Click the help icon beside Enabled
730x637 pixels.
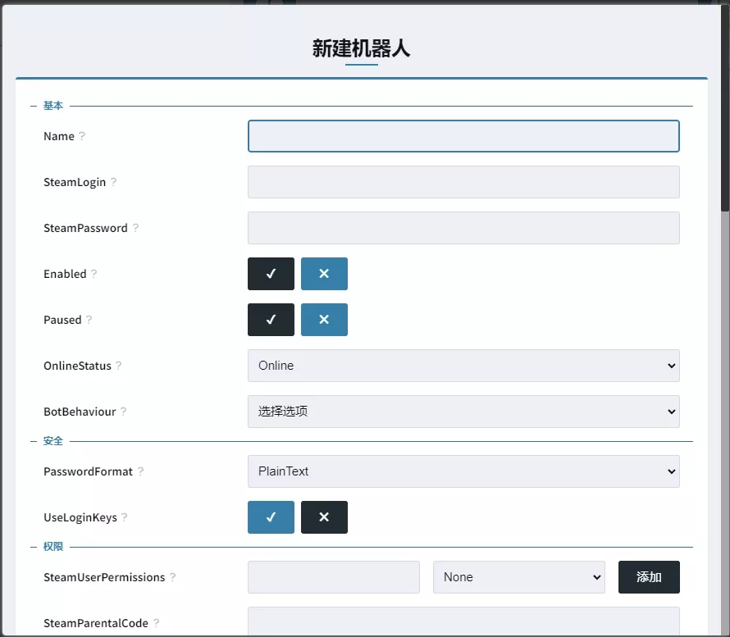click(x=94, y=275)
